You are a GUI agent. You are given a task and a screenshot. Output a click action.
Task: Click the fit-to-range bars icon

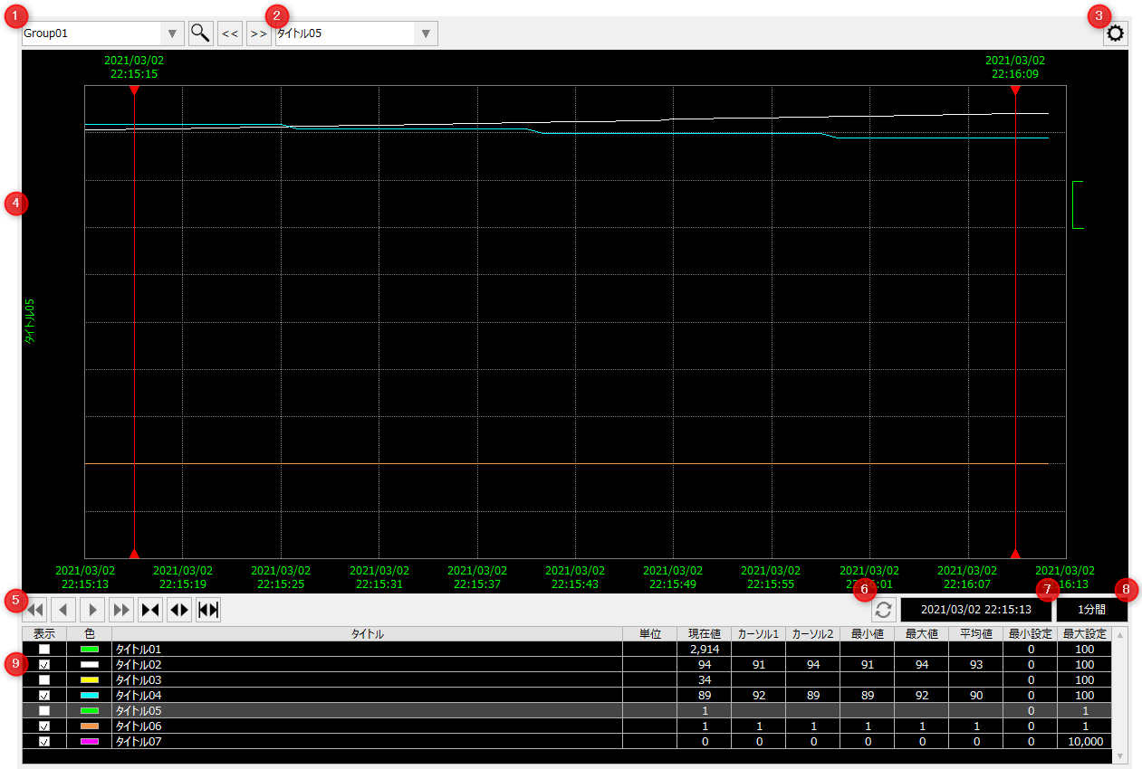[x=208, y=610]
